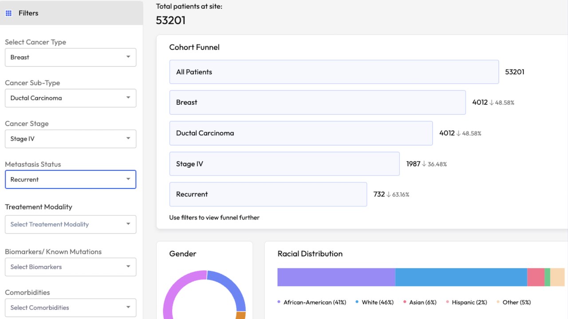Click the African-American legend dot

tap(279, 302)
